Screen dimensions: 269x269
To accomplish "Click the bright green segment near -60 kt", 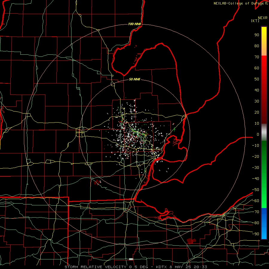I will coord(264,203).
